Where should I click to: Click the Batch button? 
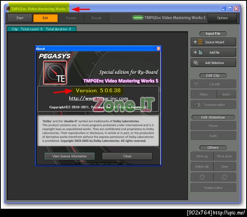click(226, 94)
